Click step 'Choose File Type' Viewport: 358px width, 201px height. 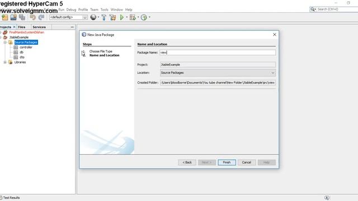click(101, 51)
